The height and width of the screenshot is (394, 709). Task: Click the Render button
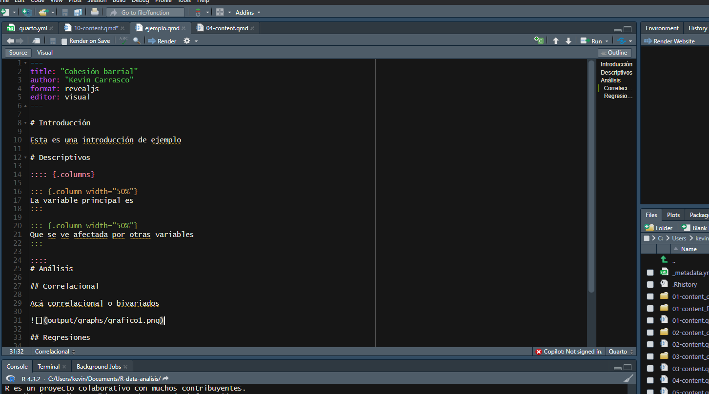click(162, 41)
